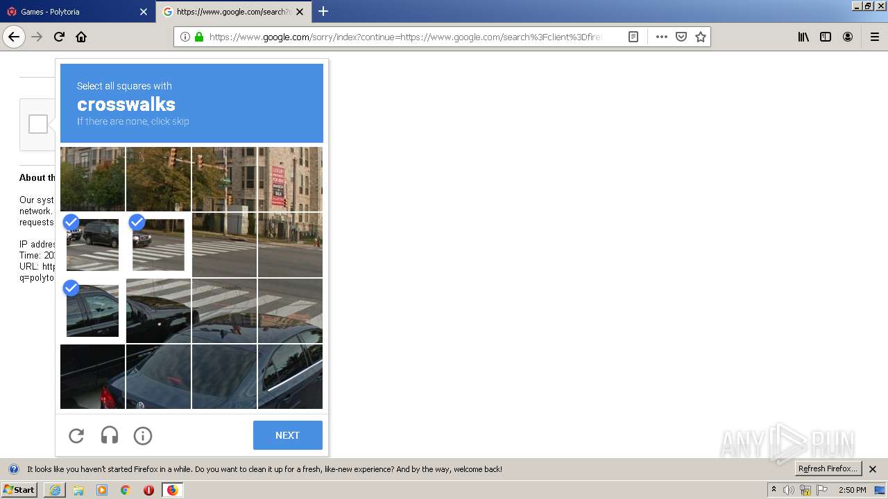
Task: Deselect second selected tile with car and crosswalk
Action: coord(158,245)
